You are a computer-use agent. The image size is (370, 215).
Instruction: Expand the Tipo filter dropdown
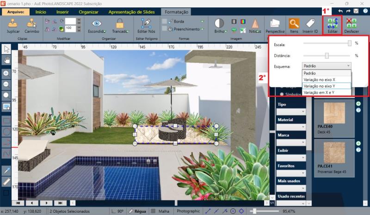tap(290, 112)
